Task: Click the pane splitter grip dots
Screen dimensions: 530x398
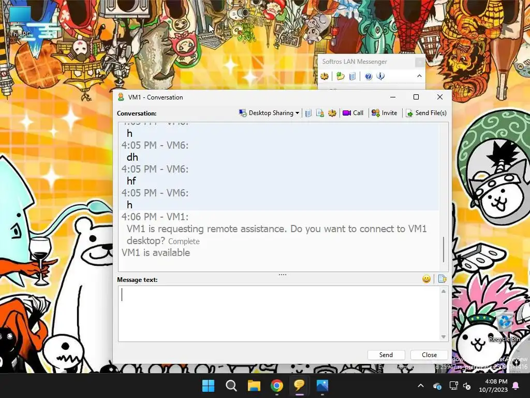Action: pyautogui.click(x=283, y=275)
